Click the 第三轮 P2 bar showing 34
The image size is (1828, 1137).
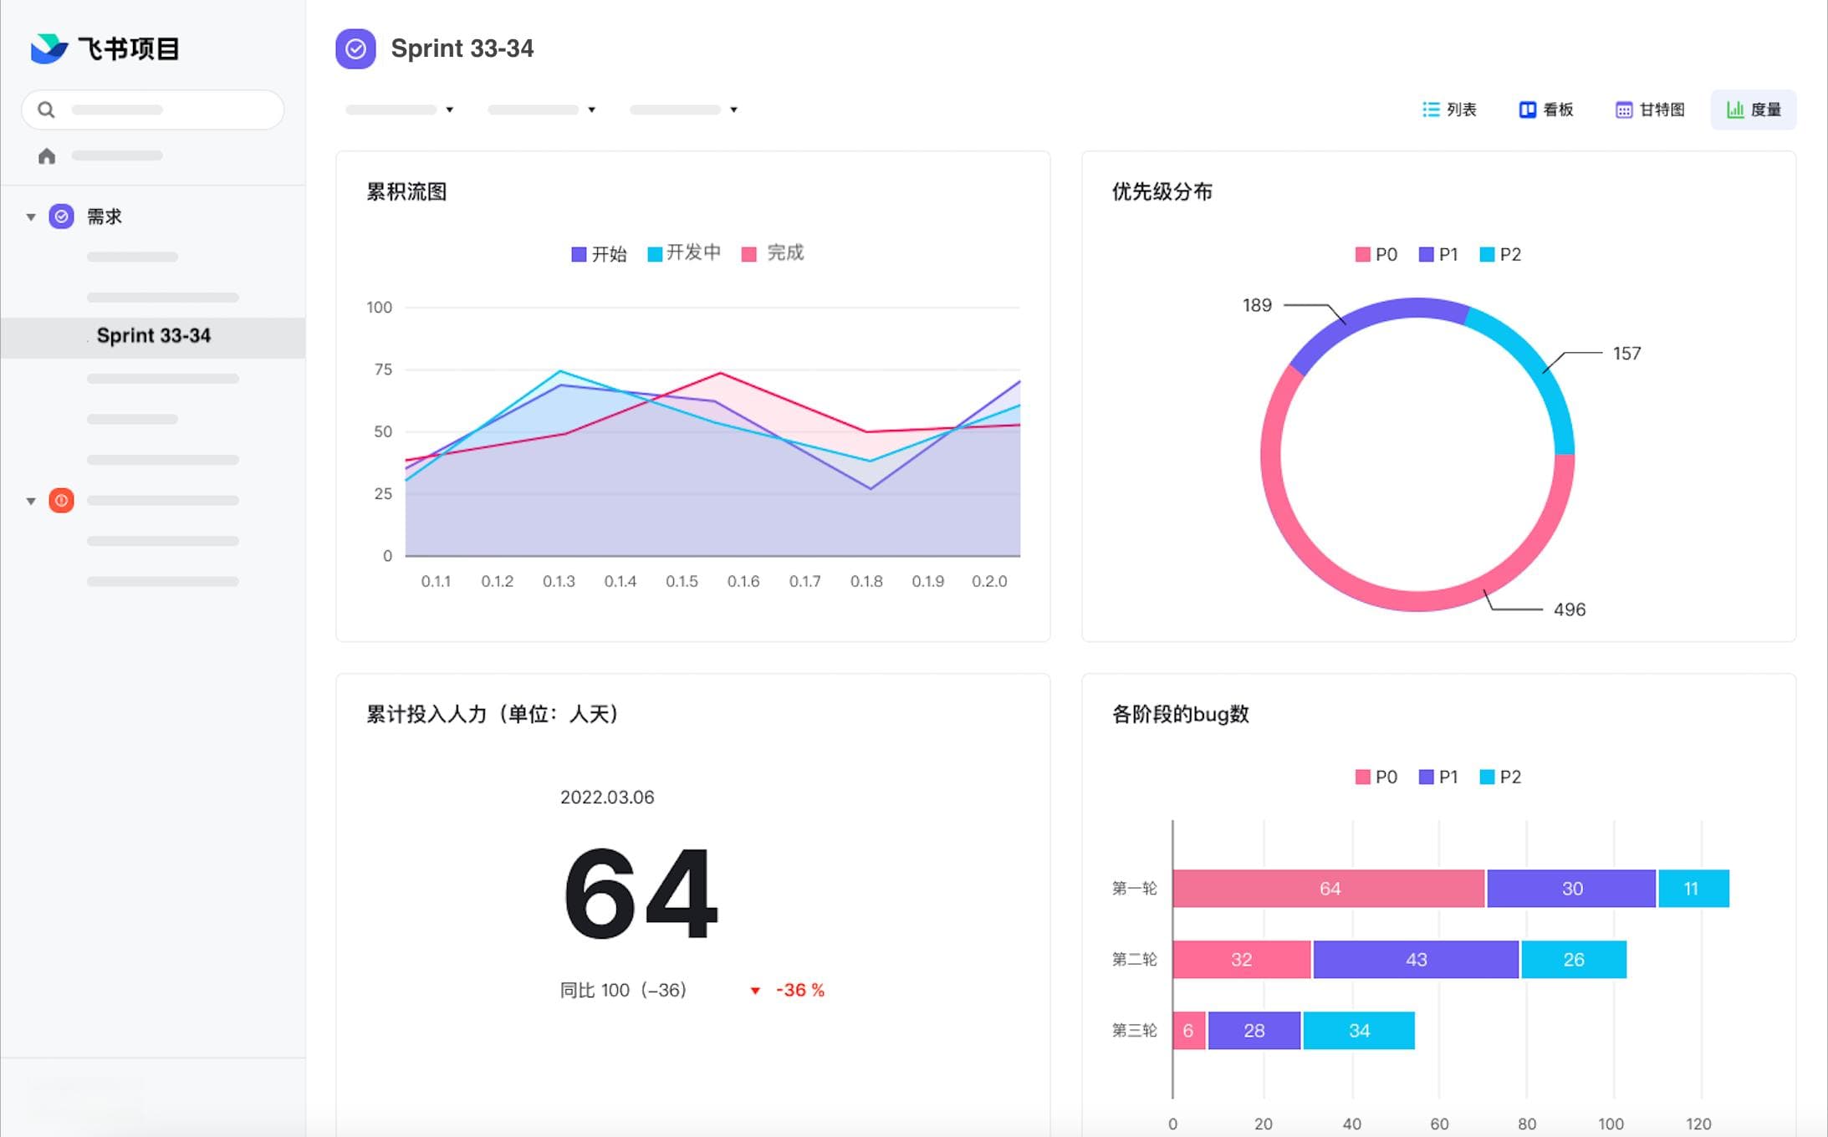click(x=1359, y=1031)
